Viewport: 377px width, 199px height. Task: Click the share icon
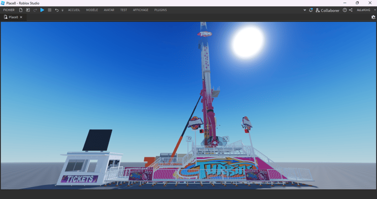click(x=351, y=10)
